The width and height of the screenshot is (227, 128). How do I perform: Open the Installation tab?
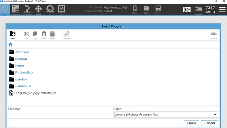(27, 10)
